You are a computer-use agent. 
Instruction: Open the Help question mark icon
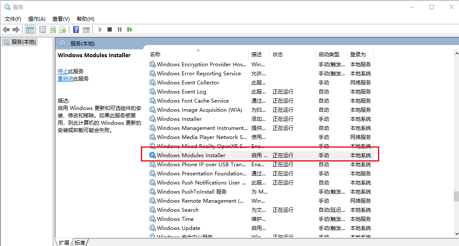click(76, 29)
